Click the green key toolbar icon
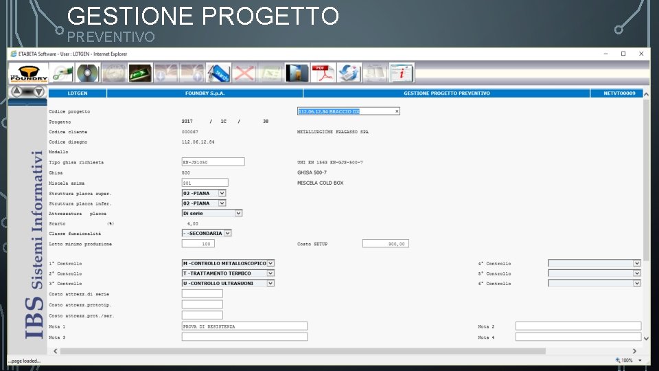The image size is (659, 371). coord(62,73)
